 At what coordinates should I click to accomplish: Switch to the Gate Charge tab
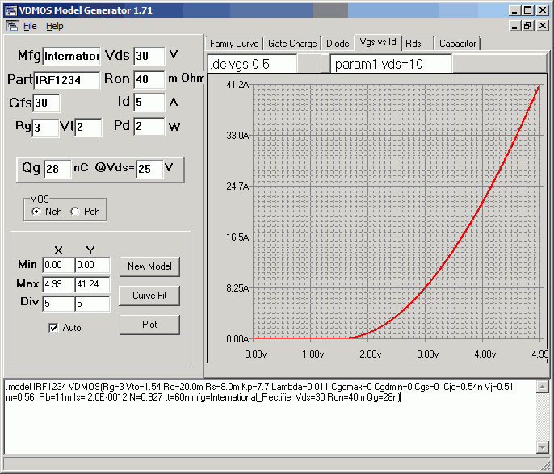pos(292,44)
